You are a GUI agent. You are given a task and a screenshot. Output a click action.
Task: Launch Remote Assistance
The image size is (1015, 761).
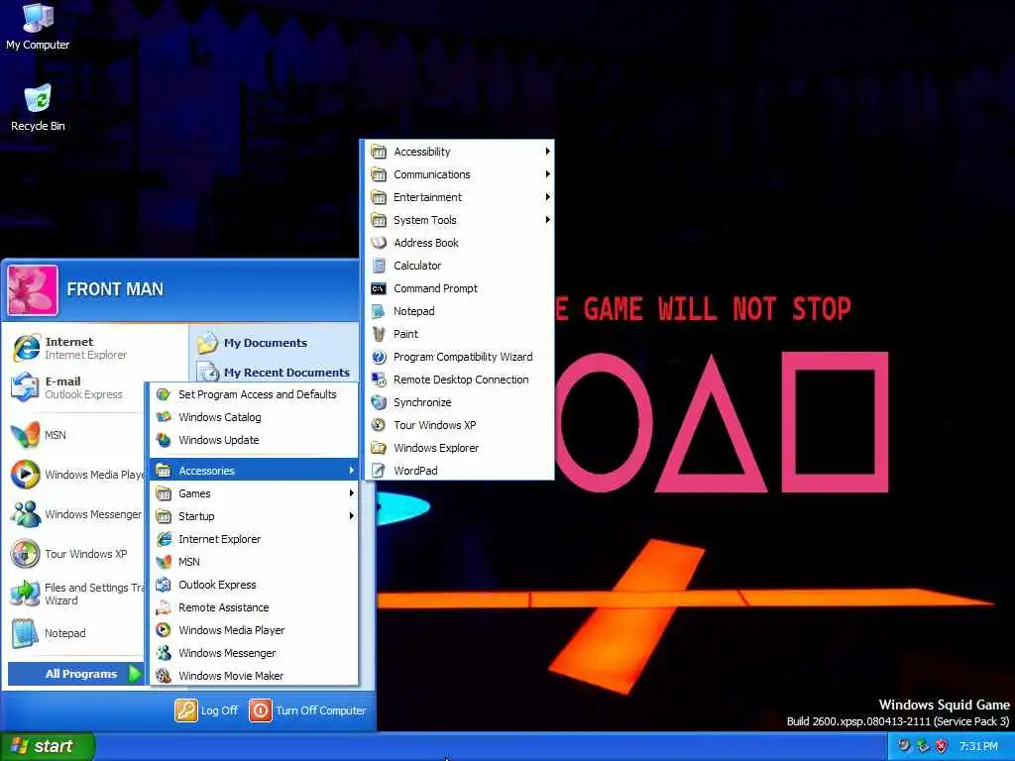255,607
